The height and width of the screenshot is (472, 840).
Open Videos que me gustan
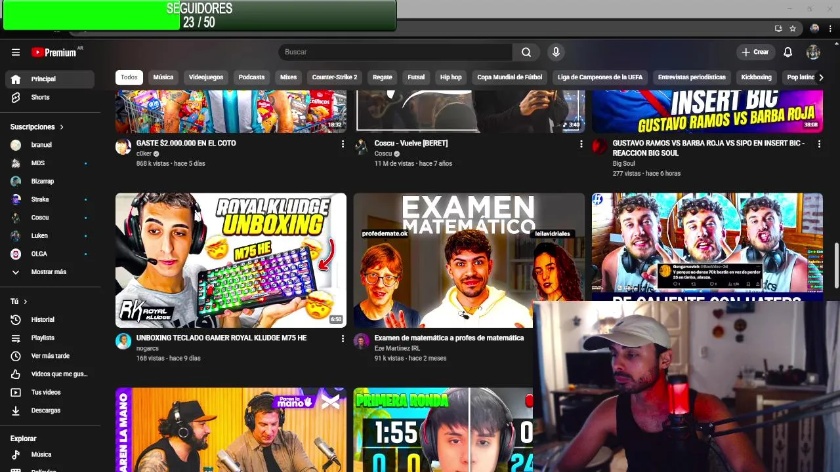(x=50, y=374)
